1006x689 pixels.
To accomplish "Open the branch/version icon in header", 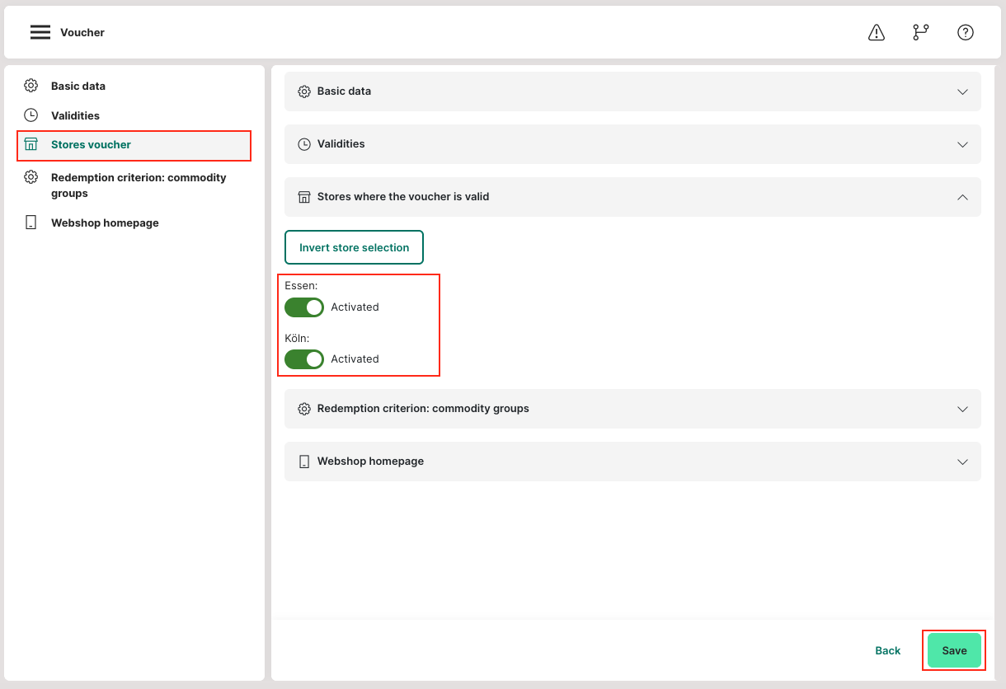I will coord(920,32).
